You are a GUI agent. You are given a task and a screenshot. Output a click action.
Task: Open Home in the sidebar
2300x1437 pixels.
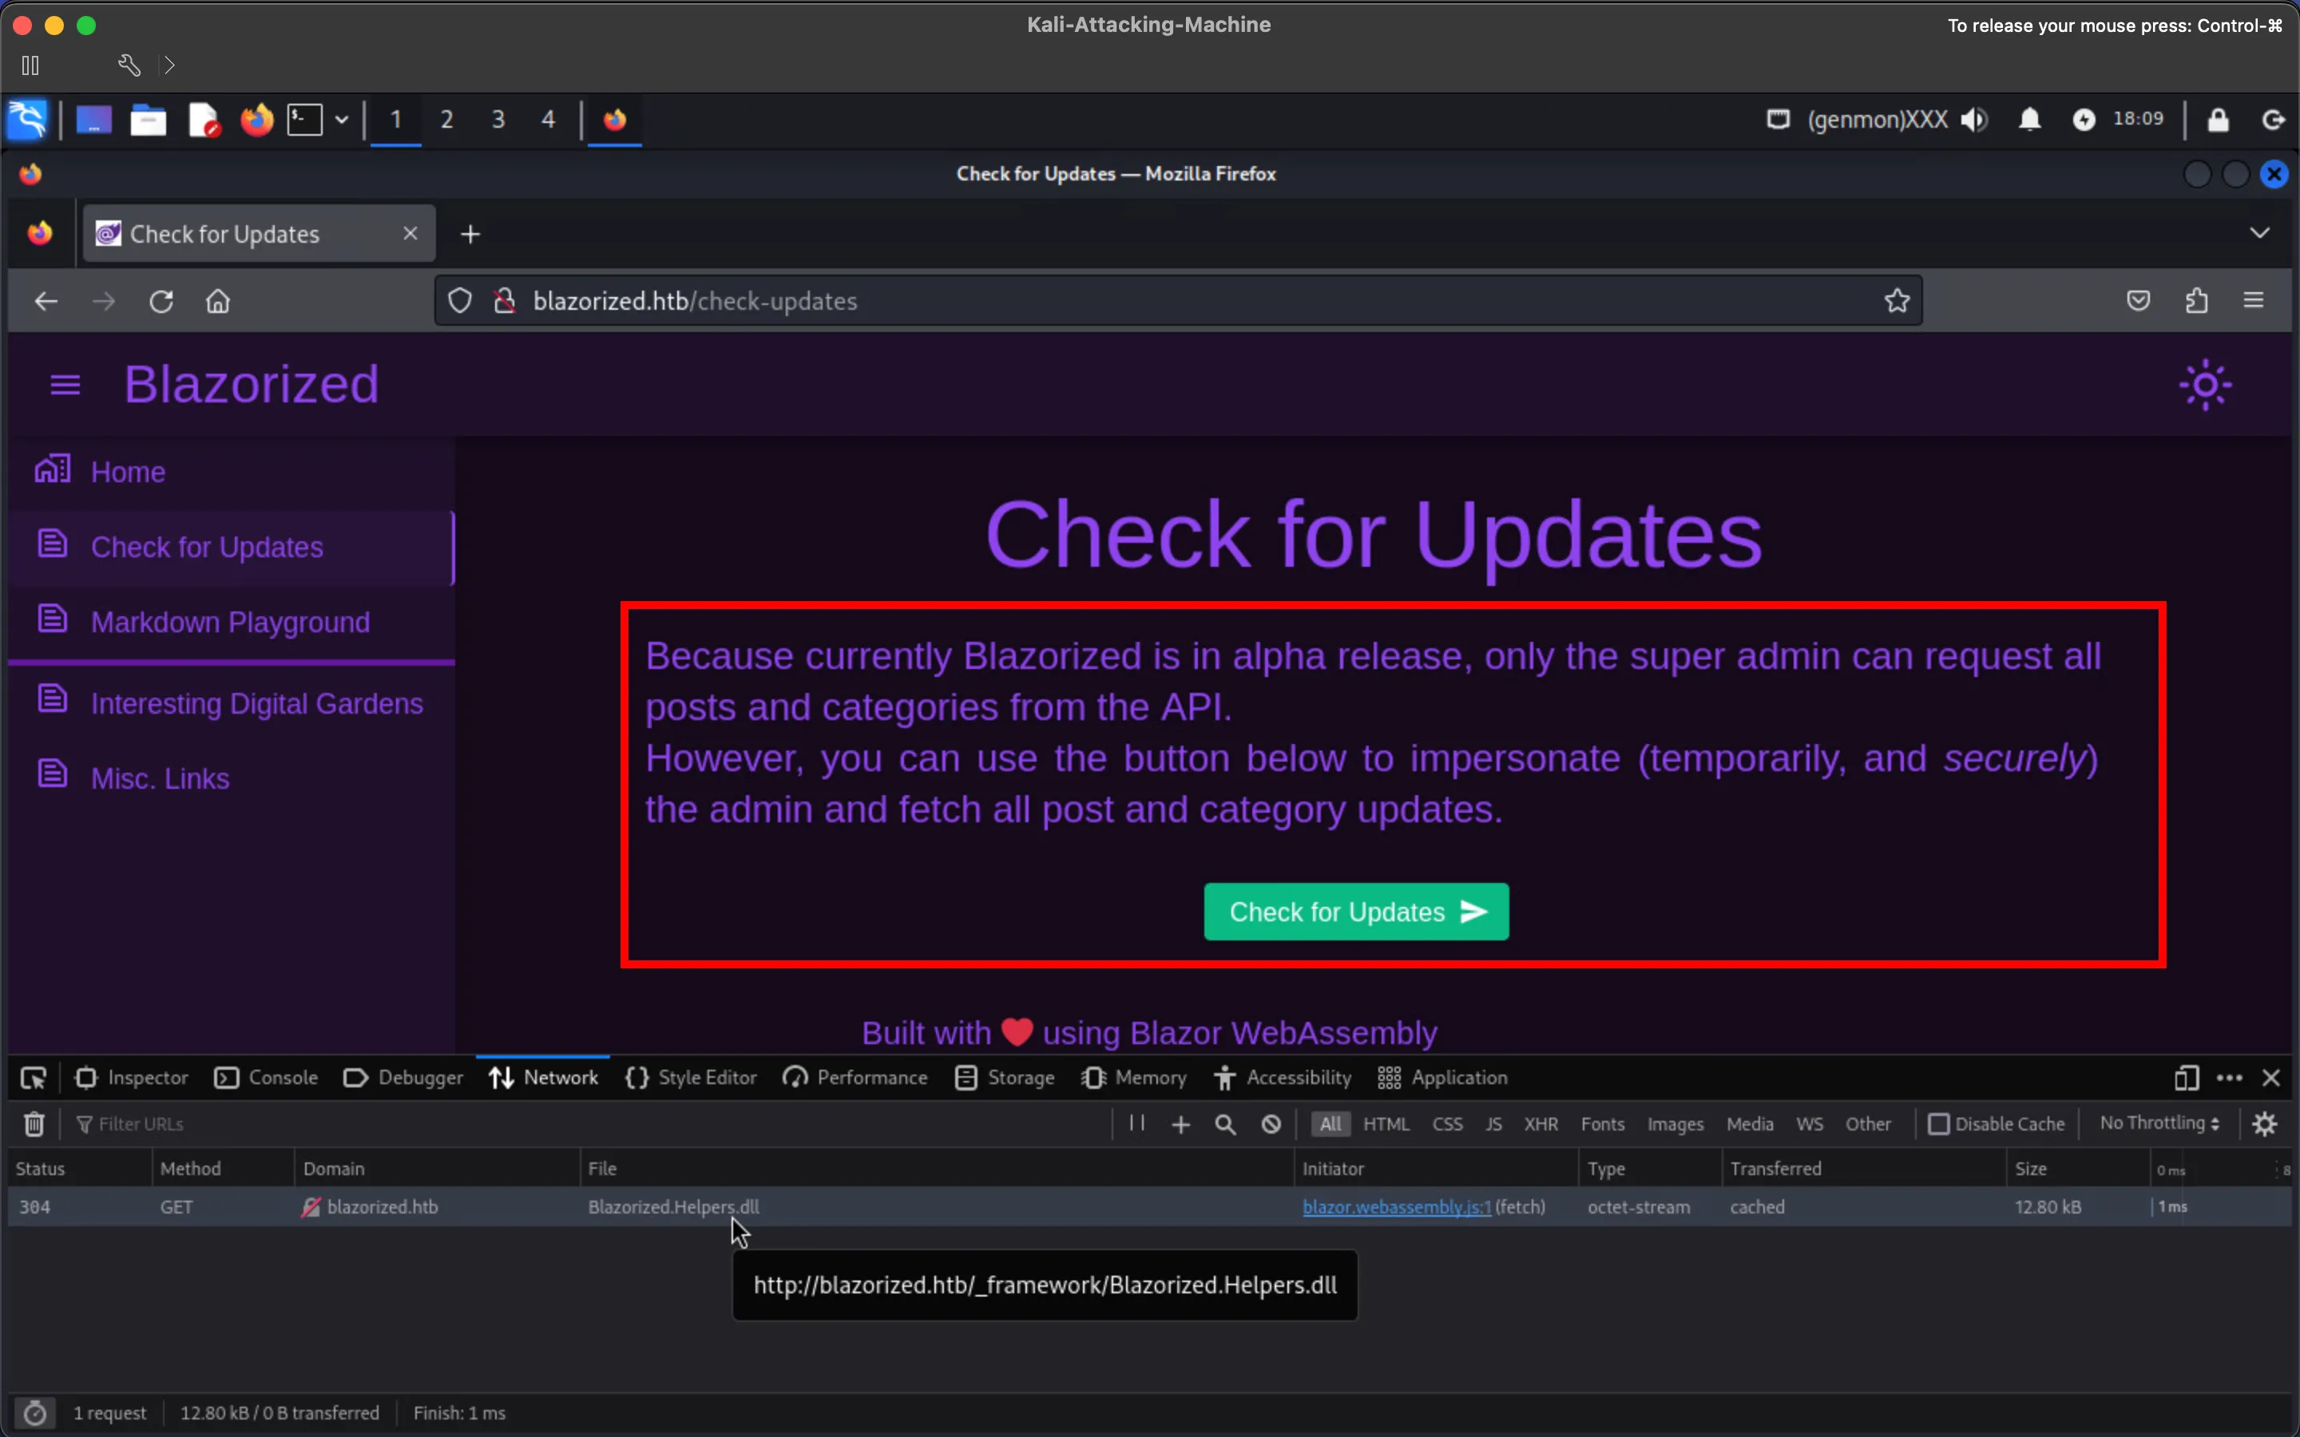[231, 471]
